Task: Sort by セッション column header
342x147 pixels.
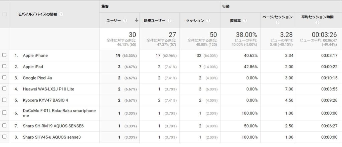Action: 195,21
